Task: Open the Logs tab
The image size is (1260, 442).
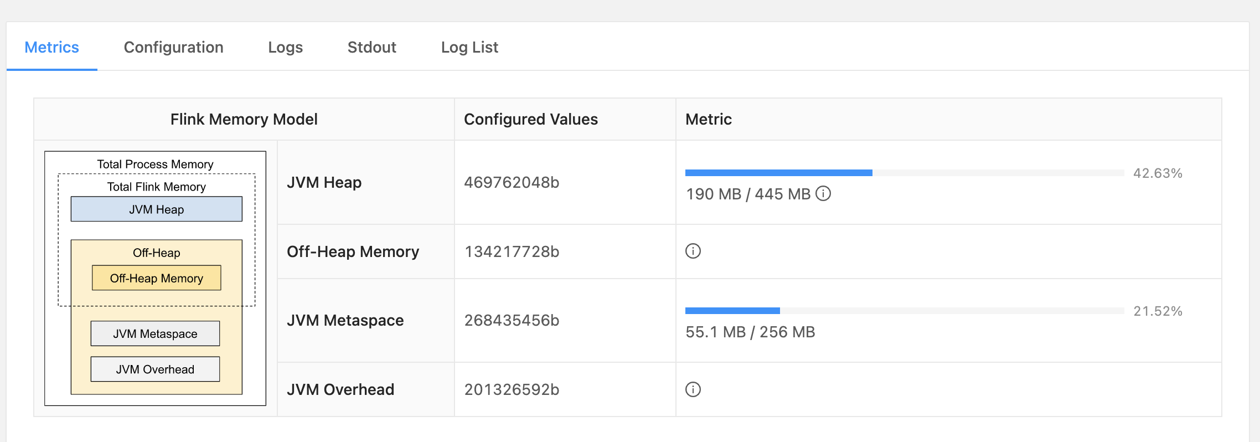Action: pyautogui.click(x=285, y=47)
